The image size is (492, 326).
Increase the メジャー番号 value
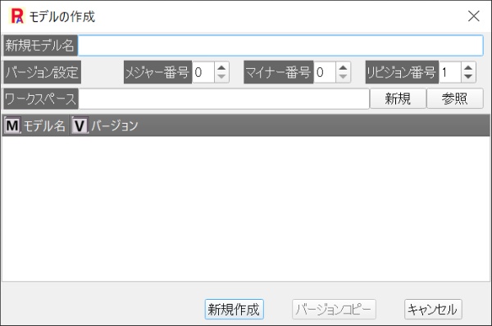pos(221,68)
